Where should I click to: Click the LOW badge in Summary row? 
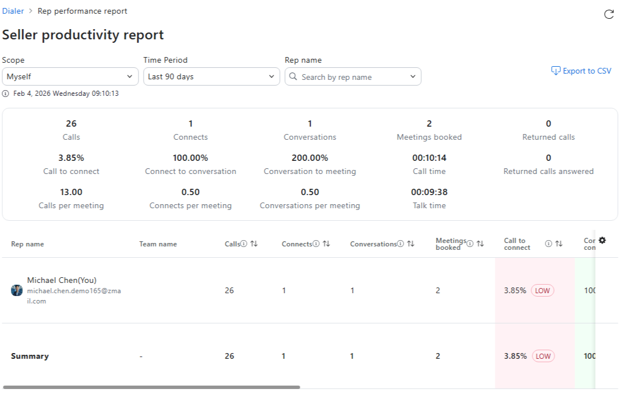(543, 356)
